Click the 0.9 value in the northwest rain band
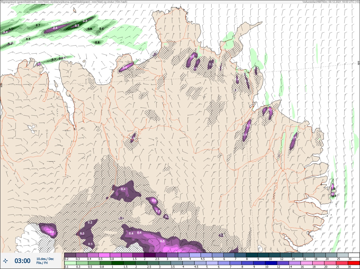This screenshot has width=360, height=269. point(90,29)
